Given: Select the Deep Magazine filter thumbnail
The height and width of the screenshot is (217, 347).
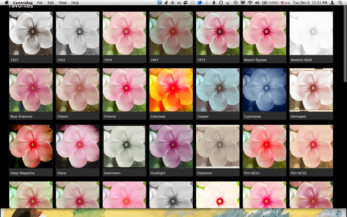Looking at the screenshot, I should point(31,147).
